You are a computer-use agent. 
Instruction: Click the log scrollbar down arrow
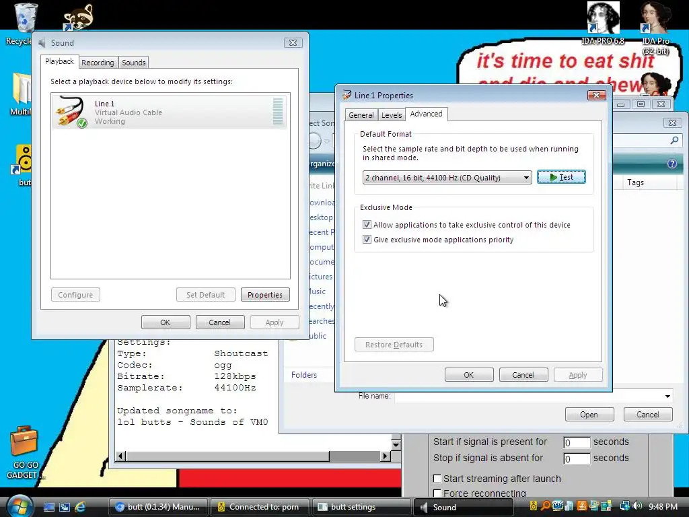coord(396,445)
